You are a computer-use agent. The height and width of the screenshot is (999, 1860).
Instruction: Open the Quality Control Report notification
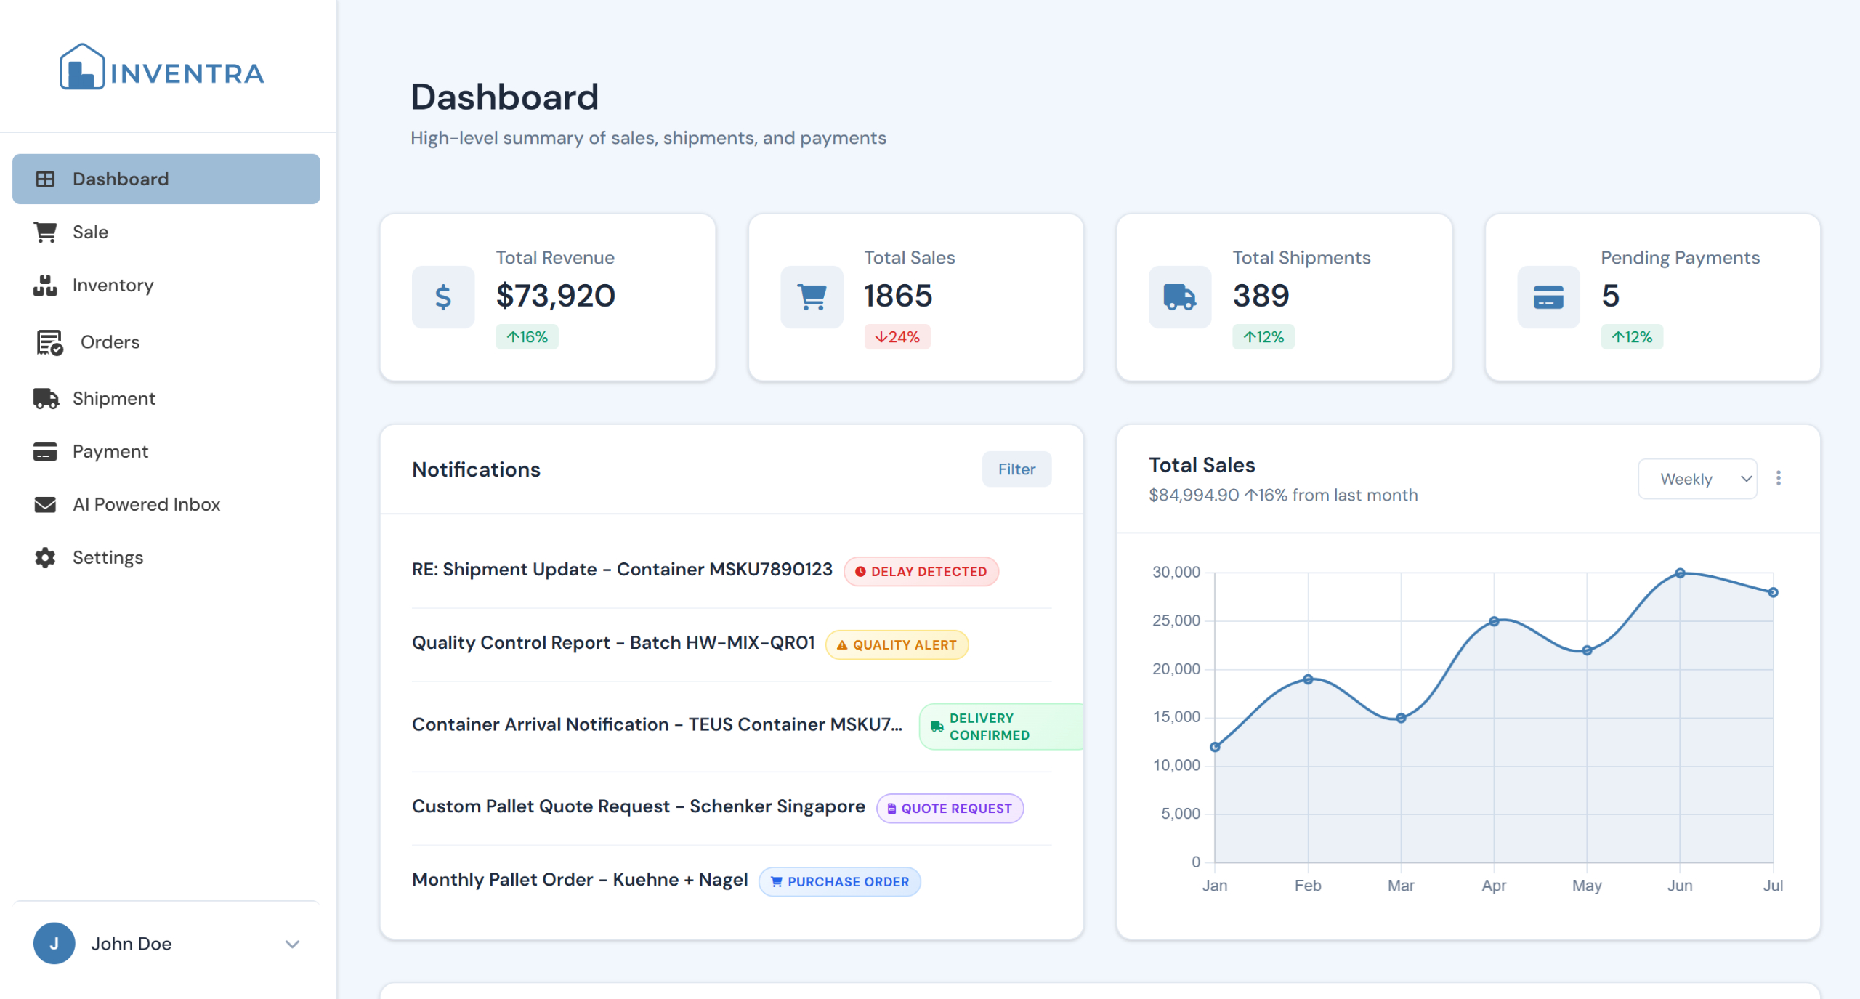point(614,642)
